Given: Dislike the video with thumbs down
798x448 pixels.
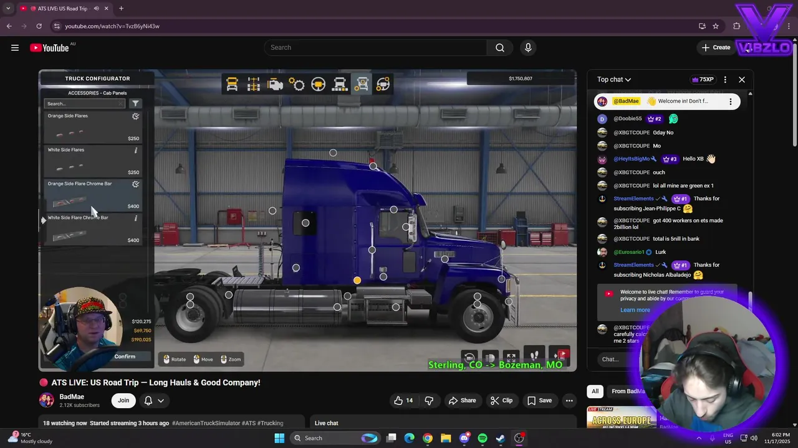Looking at the screenshot, I should [x=429, y=401].
